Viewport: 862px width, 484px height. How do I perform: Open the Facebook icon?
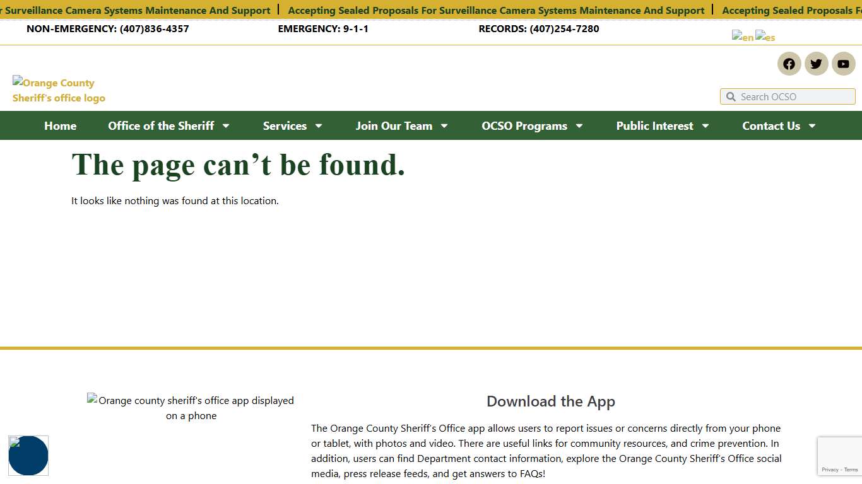[789, 64]
